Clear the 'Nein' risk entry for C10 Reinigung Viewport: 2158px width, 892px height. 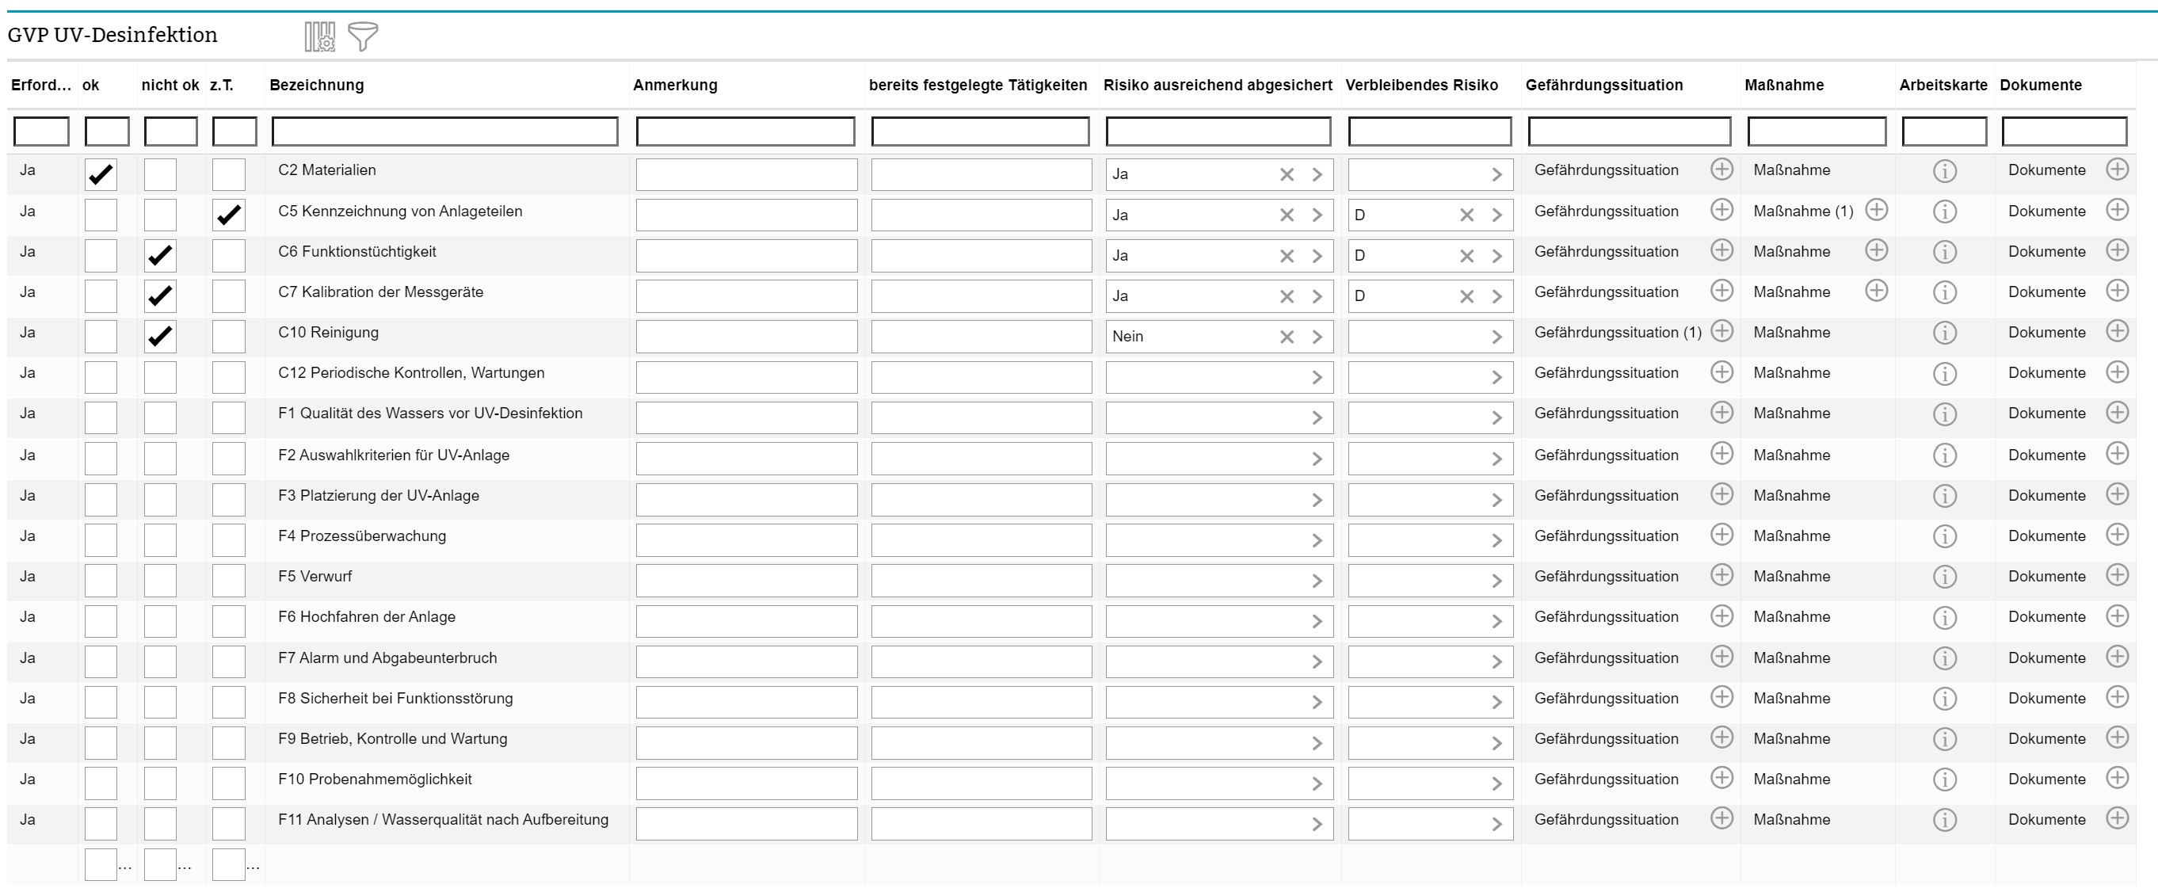click(x=1287, y=336)
